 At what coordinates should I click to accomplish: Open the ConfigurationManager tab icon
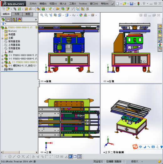[x=14, y=20]
